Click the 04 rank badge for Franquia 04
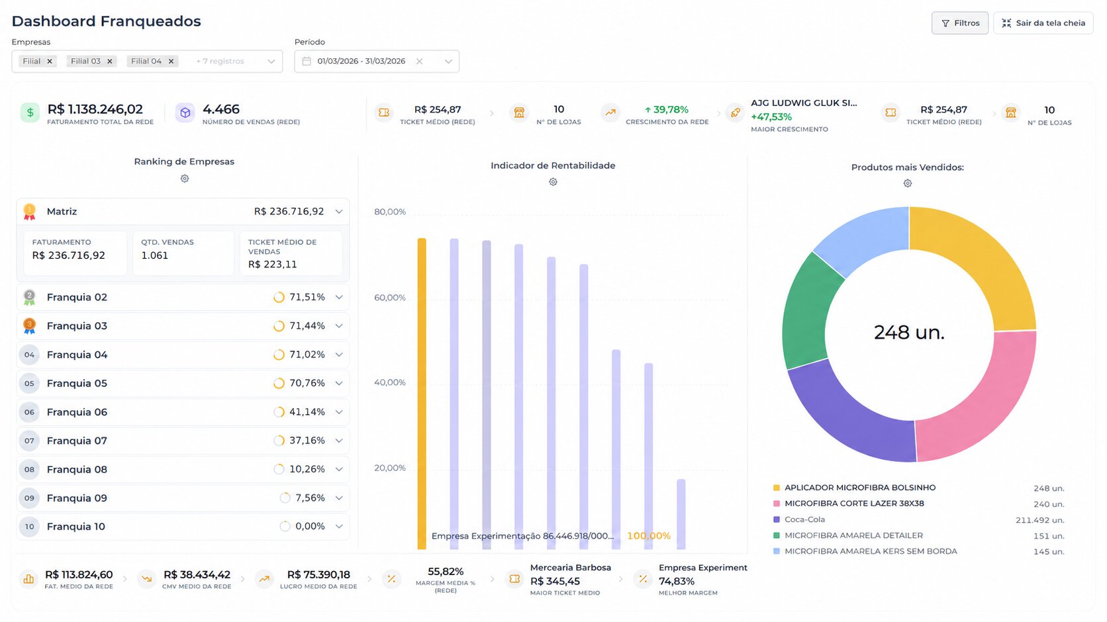 coord(29,355)
